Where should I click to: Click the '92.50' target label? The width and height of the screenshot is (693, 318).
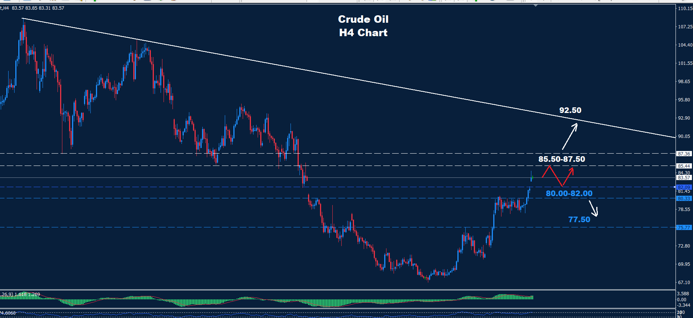570,110
